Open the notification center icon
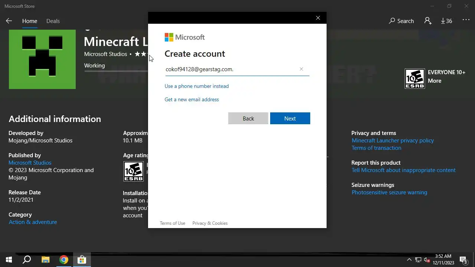This screenshot has width=475, height=267. tap(463, 260)
